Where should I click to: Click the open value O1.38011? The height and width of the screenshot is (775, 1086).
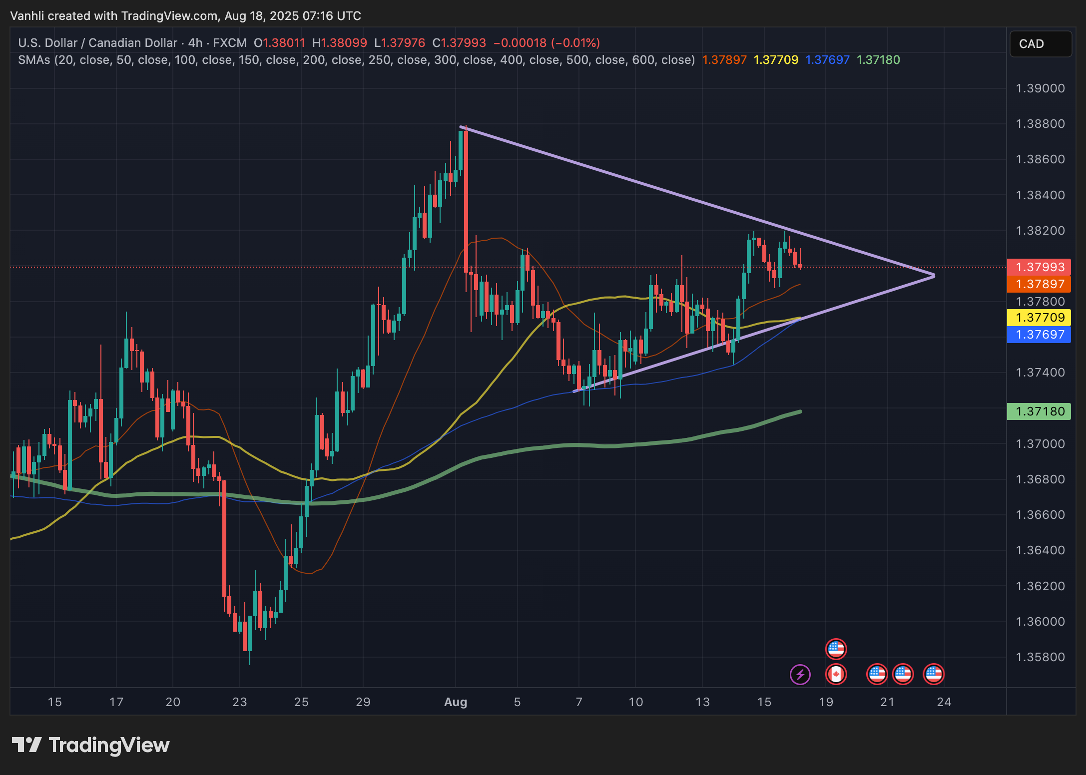(x=279, y=43)
